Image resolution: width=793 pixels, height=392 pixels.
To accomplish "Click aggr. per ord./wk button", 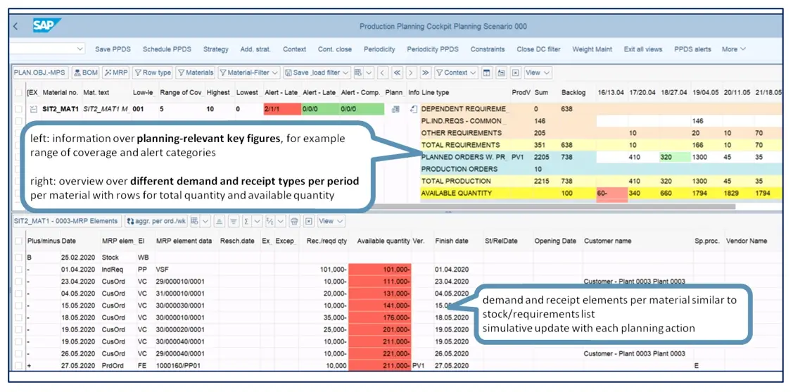I will tap(156, 221).
